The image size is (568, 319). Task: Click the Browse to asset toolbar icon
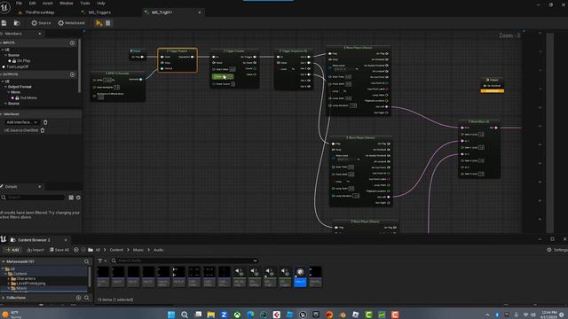click(x=17, y=23)
